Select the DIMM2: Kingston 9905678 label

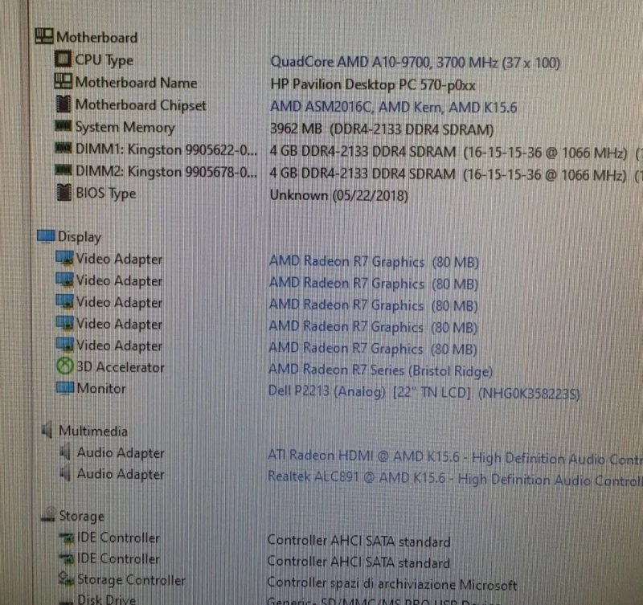pyautogui.click(x=166, y=171)
